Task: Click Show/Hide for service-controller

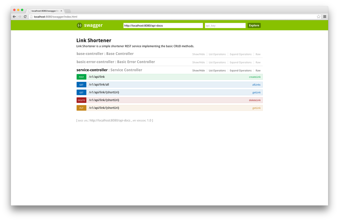Action: 199,71
